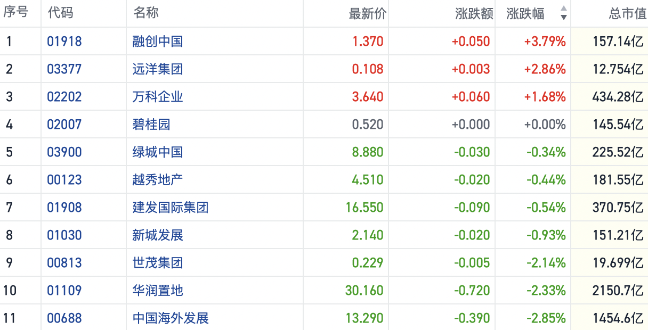Click the 最新价 column header
This screenshot has height=330, width=648.
(367, 13)
